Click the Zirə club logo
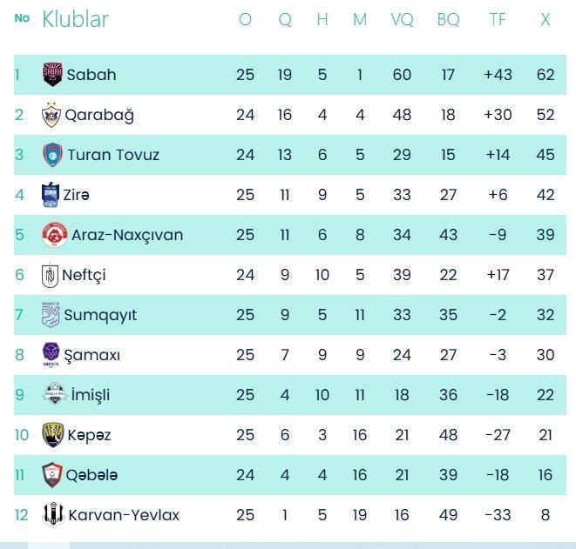This screenshot has width=576, height=549. [x=51, y=195]
